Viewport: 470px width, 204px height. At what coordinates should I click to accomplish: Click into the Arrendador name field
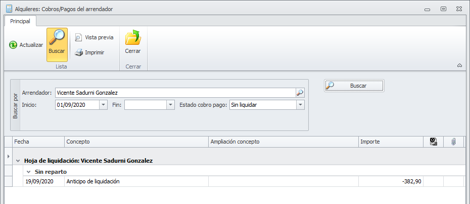click(175, 93)
